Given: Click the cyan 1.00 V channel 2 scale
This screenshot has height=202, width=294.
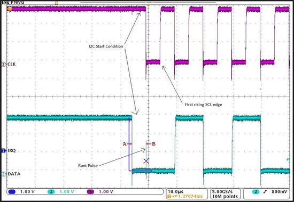Looking at the screenshot, I should pos(67,192).
